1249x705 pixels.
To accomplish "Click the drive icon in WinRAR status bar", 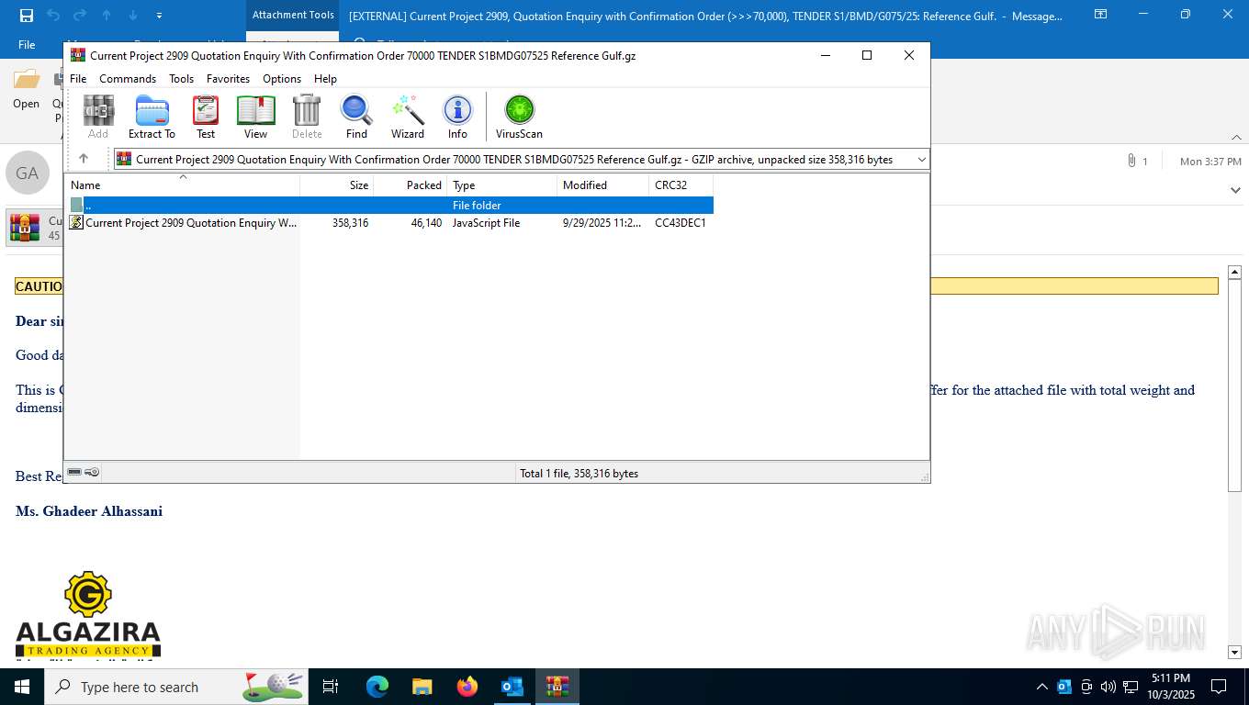I will (74, 472).
